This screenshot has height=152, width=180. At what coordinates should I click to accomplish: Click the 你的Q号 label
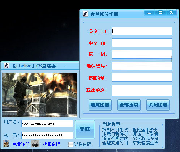tap(97, 78)
